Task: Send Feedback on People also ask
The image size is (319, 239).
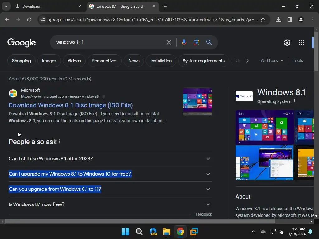Action: 204,214
